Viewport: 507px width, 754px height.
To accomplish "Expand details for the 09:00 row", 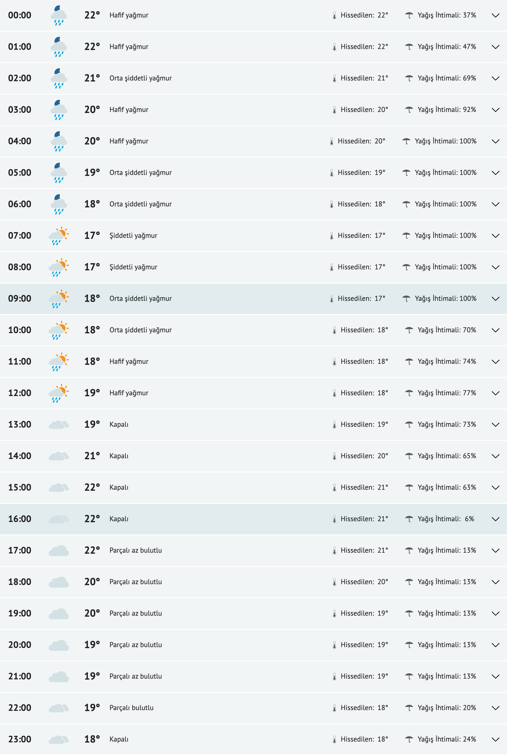I will point(495,299).
